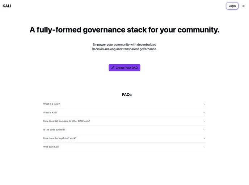The height and width of the screenshot is (185, 249).
Task: Expand chevron for "Is the code audited?"
Action: 204,130
